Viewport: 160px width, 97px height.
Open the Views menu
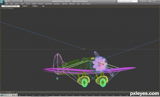pyautogui.click(x=22, y=4)
